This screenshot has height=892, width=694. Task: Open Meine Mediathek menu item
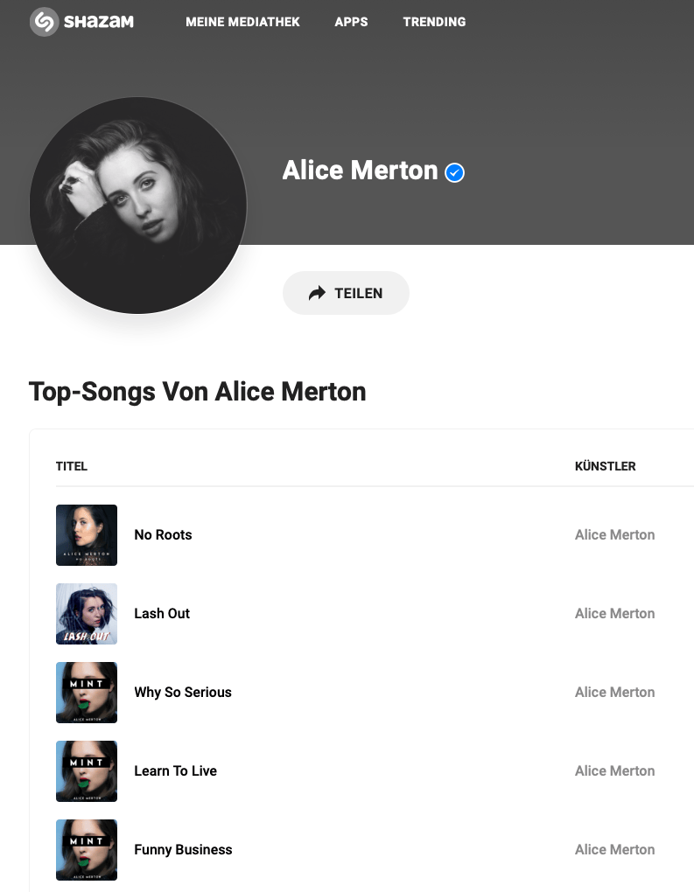tap(242, 22)
